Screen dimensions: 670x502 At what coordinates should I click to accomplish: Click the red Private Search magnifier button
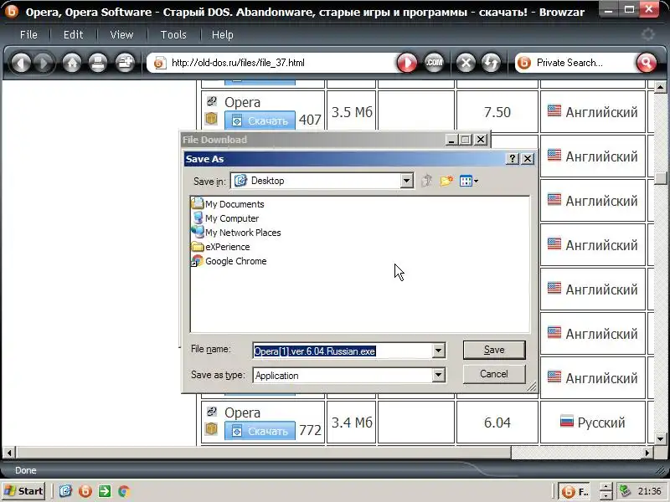[x=646, y=64]
